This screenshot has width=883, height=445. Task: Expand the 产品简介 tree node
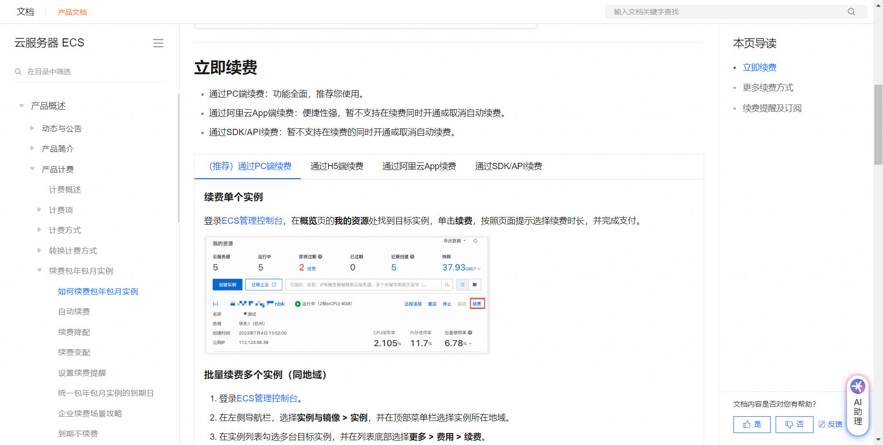(x=32, y=148)
